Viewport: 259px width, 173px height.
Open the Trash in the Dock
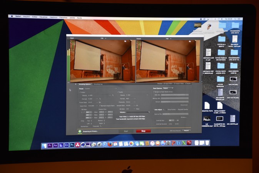click(x=207, y=143)
